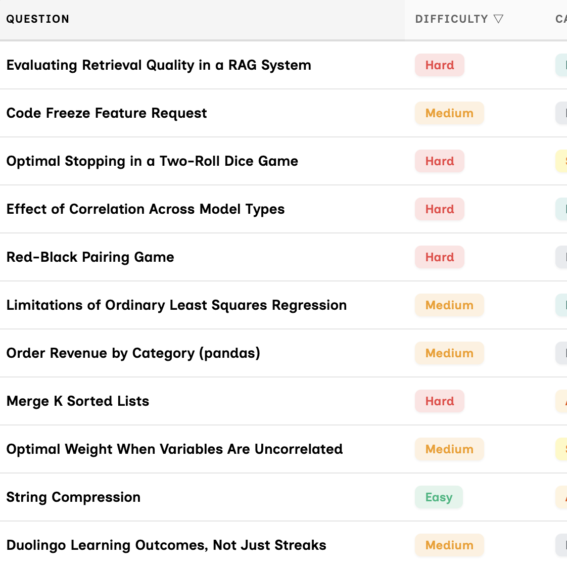The image size is (567, 568).
Task: Open the Red-Black Pairing Game question
Action: click(90, 257)
